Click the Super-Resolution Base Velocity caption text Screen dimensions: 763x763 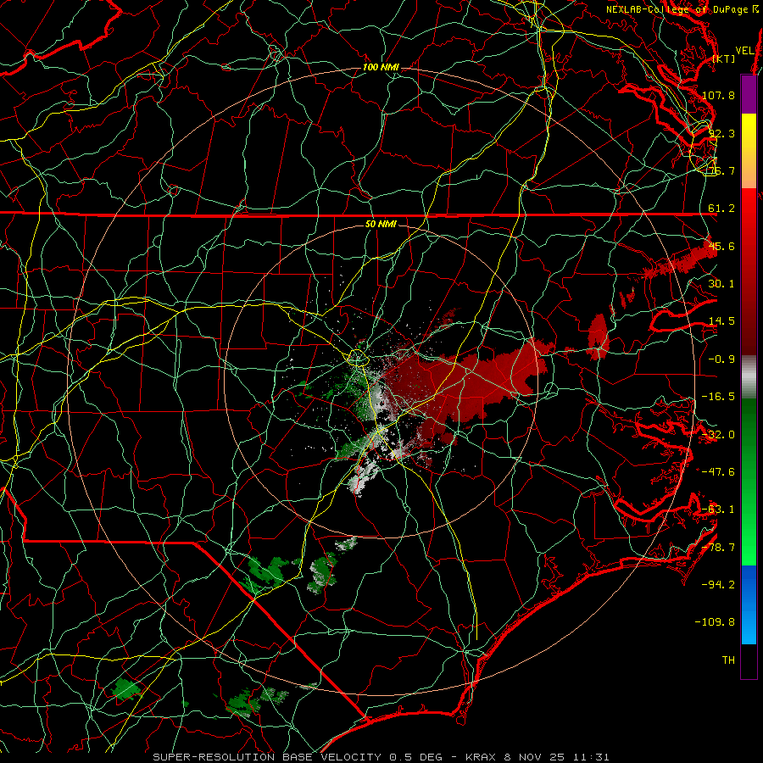pos(381,757)
